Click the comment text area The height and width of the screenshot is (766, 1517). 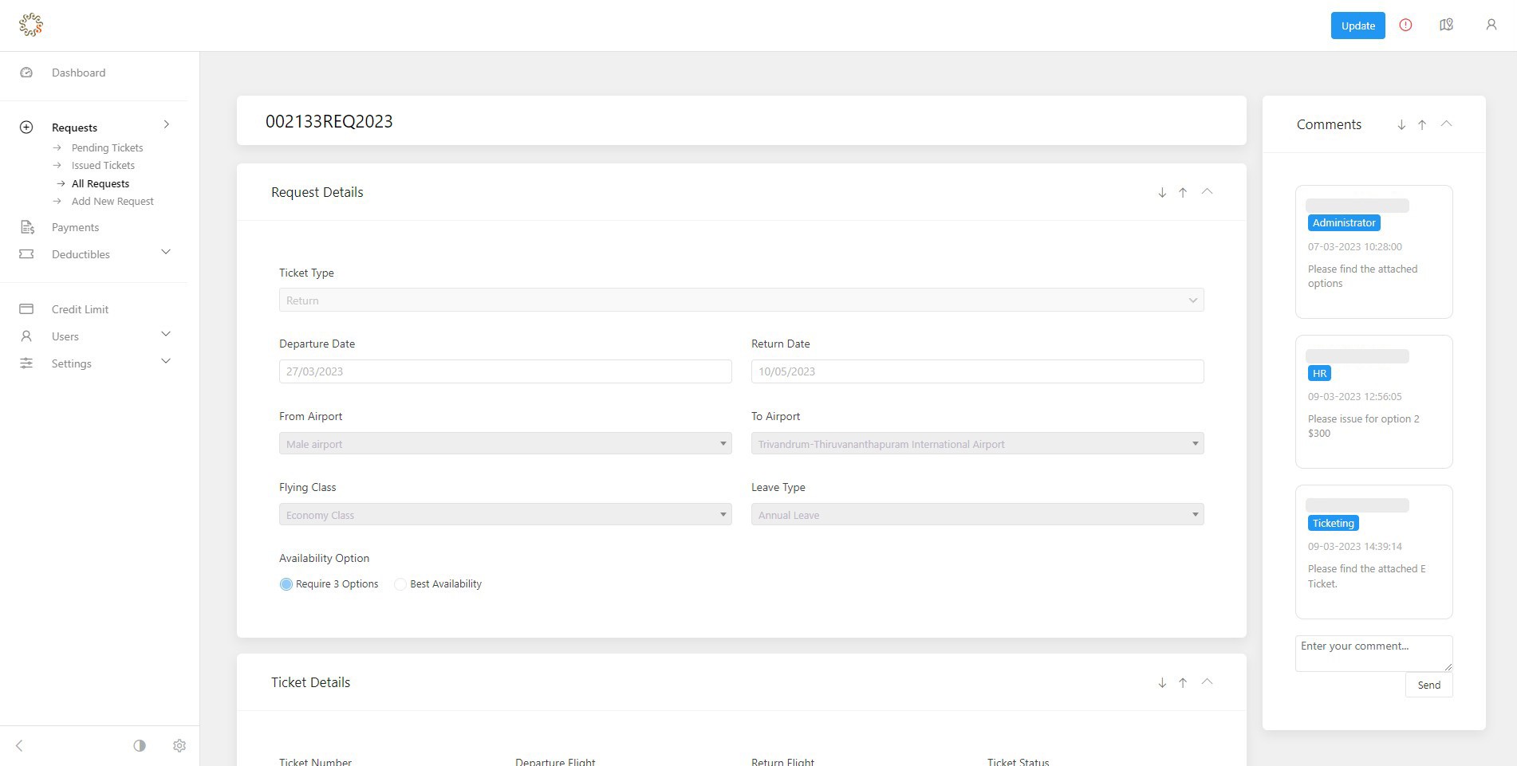tap(1373, 654)
